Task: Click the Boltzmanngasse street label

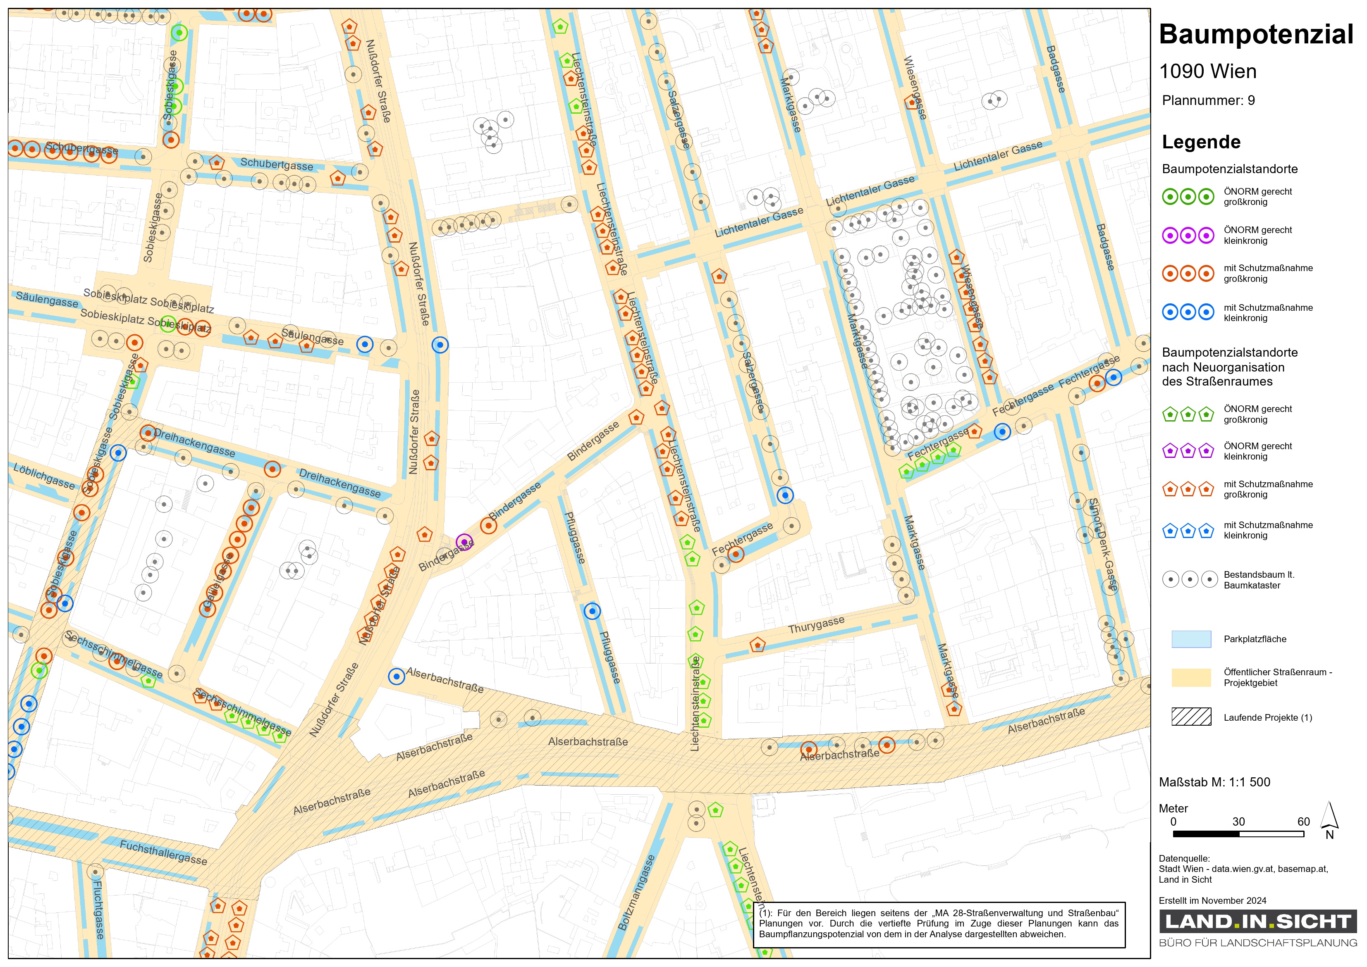Action: tap(636, 893)
